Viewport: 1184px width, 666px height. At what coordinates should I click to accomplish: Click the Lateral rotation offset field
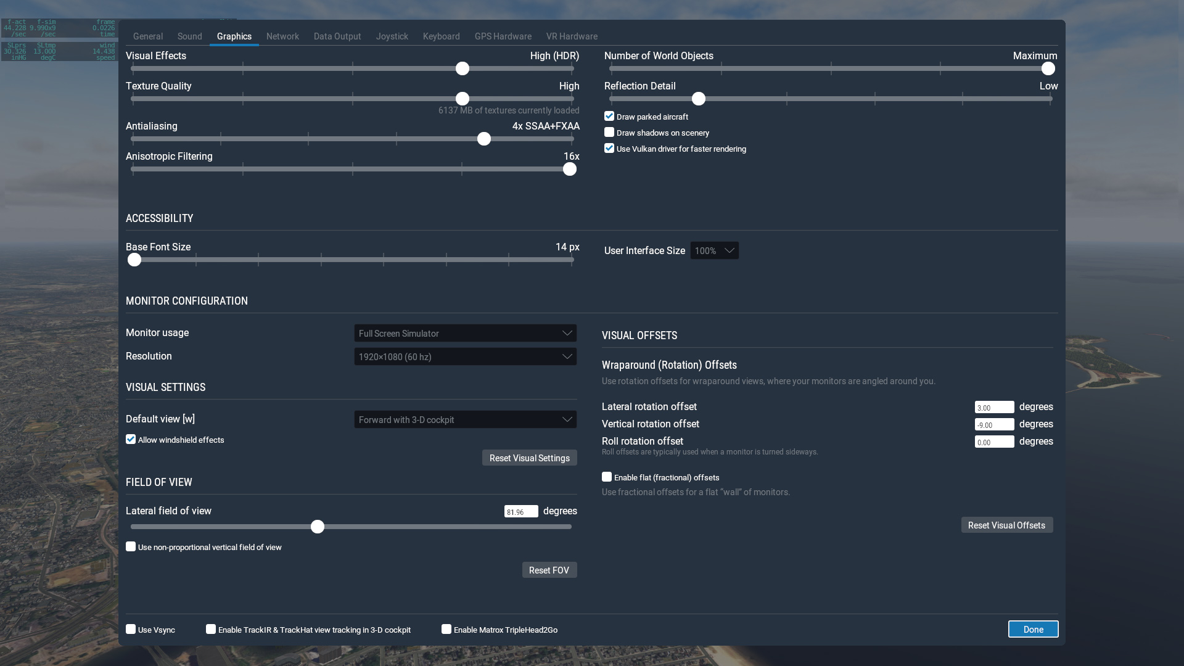pyautogui.click(x=994, y=407)
